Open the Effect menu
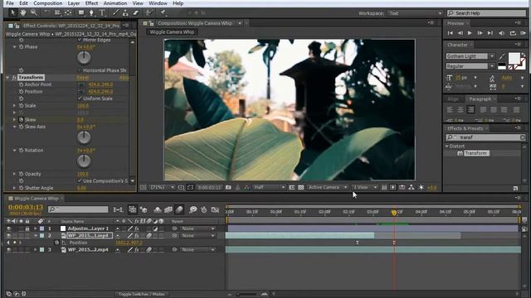The width and height of the screenshot is (531, 298). tap(91, 3)
